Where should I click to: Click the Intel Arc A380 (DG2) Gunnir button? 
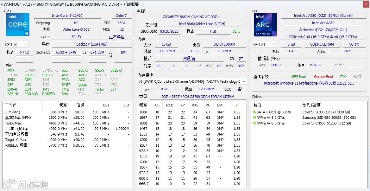click(x=323, y=15)
